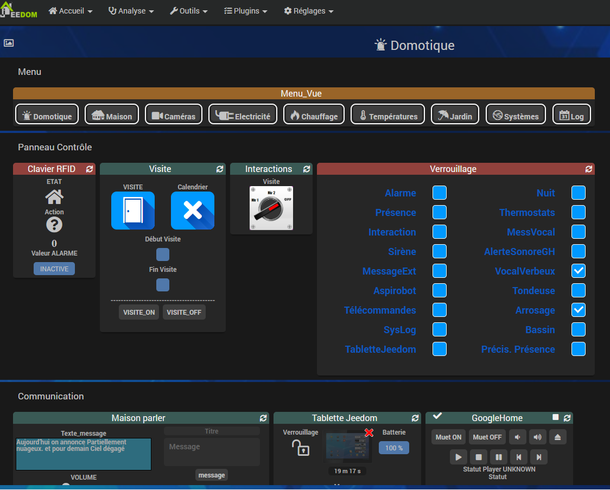Refresh the Verrouillage panel
The image size is (610, 490).
(589, 169)
